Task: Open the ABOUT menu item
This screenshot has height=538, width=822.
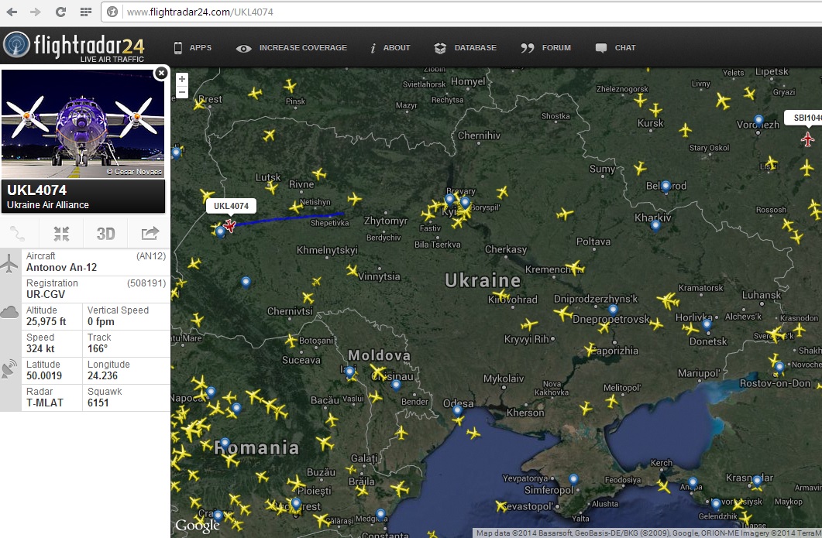Action: tap(390, 48)
